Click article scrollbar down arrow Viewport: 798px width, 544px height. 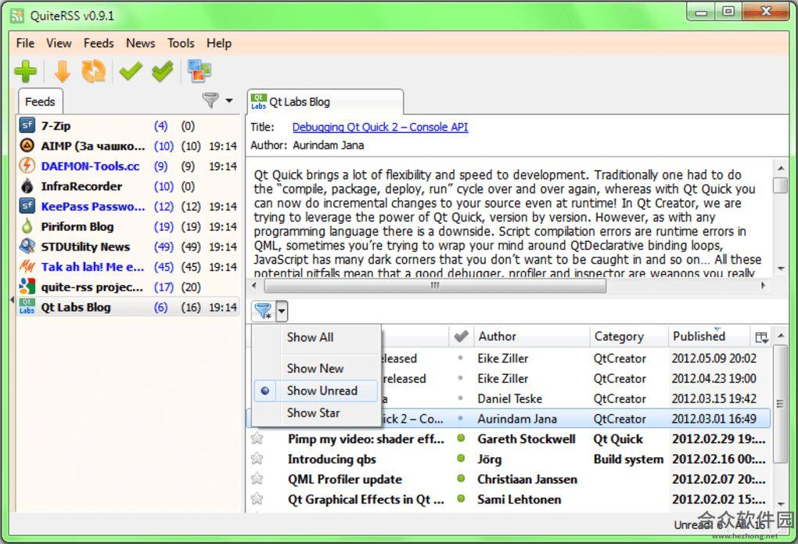pyautogui.click(x=781, y=268)
